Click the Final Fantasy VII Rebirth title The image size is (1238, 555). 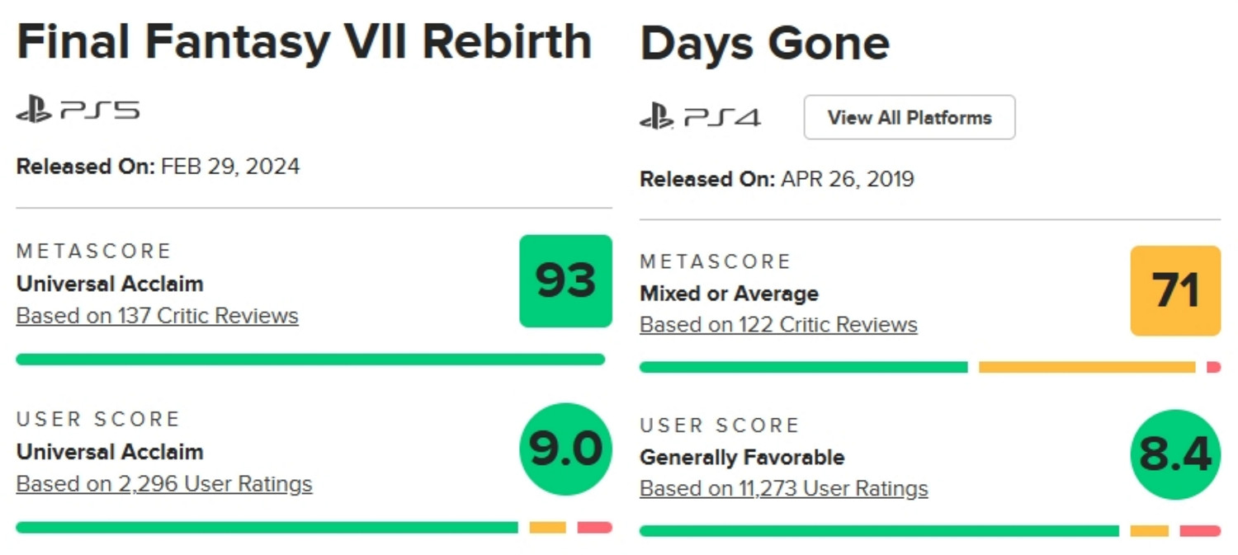(304, 42)
